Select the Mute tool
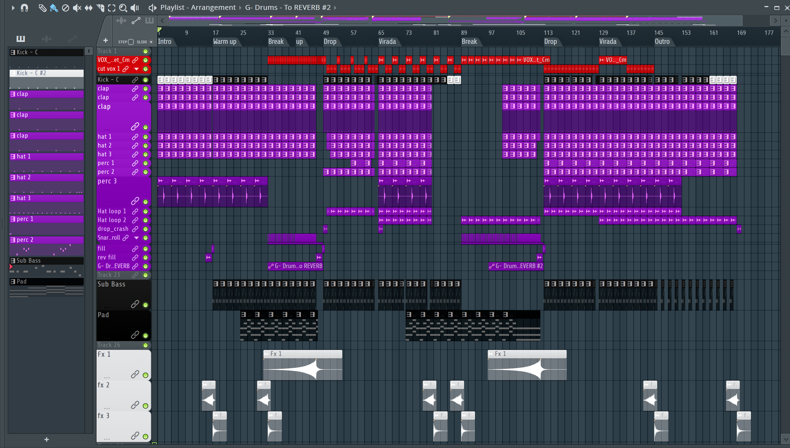This screenshot has height=448, width=790. point(77,8)
